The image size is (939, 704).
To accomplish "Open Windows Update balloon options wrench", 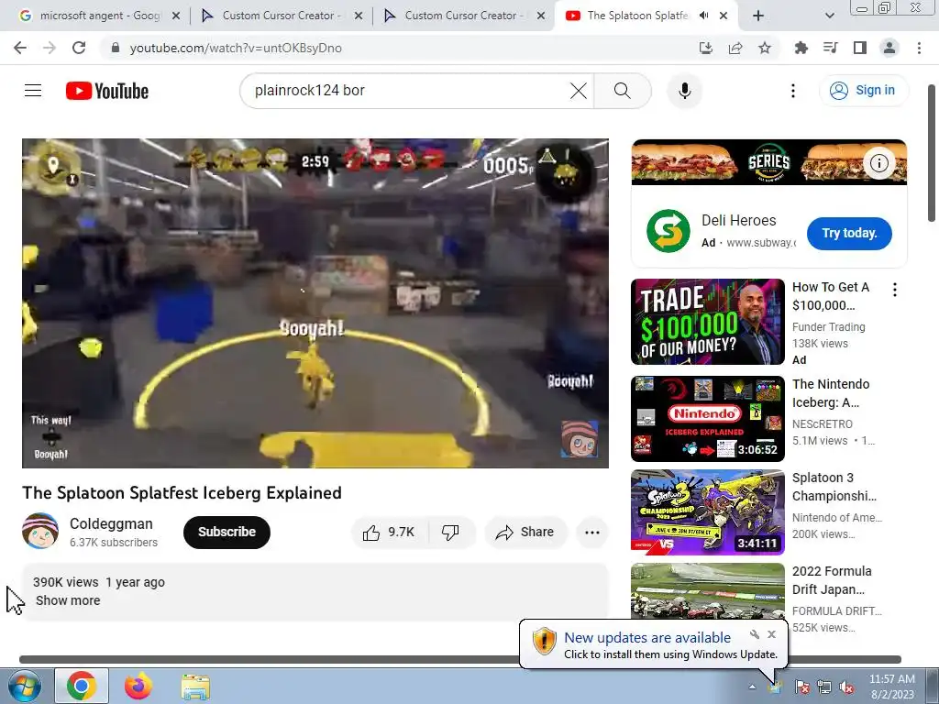I will 754,634.
